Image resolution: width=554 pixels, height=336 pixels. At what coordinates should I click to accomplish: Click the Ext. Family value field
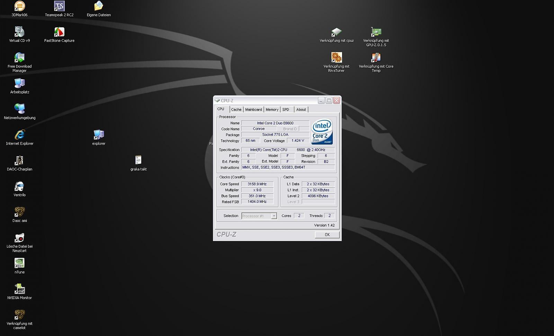[x=248, y=161]
